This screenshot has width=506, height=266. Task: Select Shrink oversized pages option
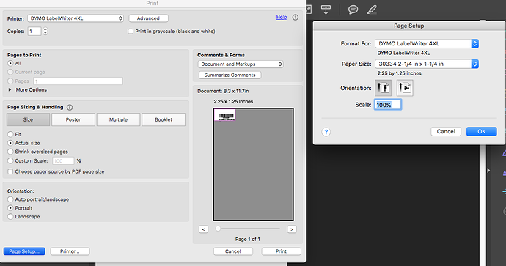pos(10,152)
